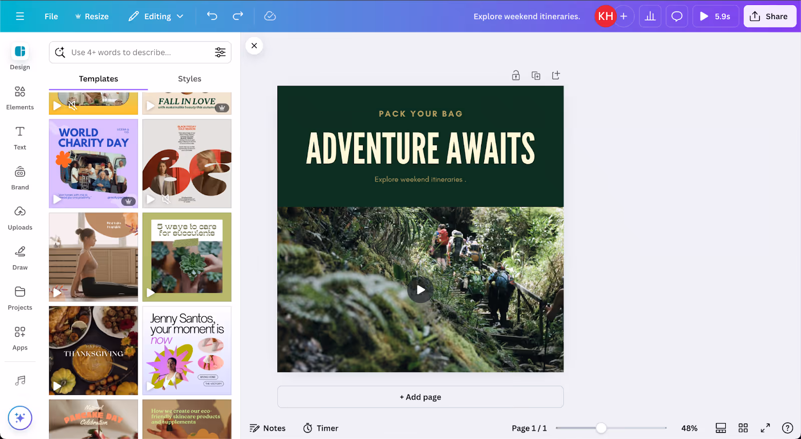Select the 'ADVENTURE AWAITS' heading
This screenshot has width=801, height=439.
[421, 149]
